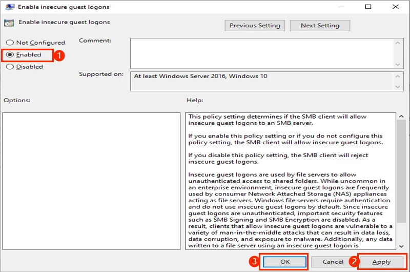Screen dimensions: 410x272
Task: Maximize the dialog window
Action: (368, 7)
